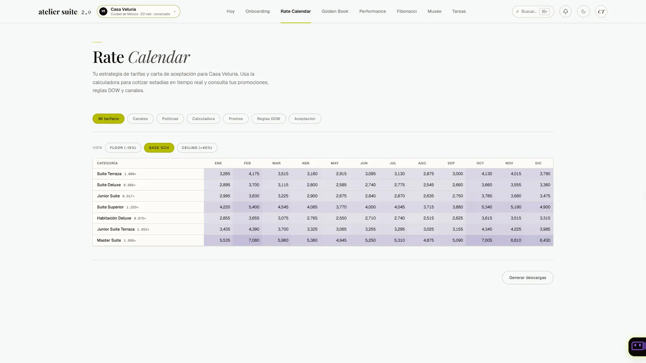The width and height of the screenshot is (646, 363).
Task: Toggle dark mode with the moon icon
Action: [583, 12]
